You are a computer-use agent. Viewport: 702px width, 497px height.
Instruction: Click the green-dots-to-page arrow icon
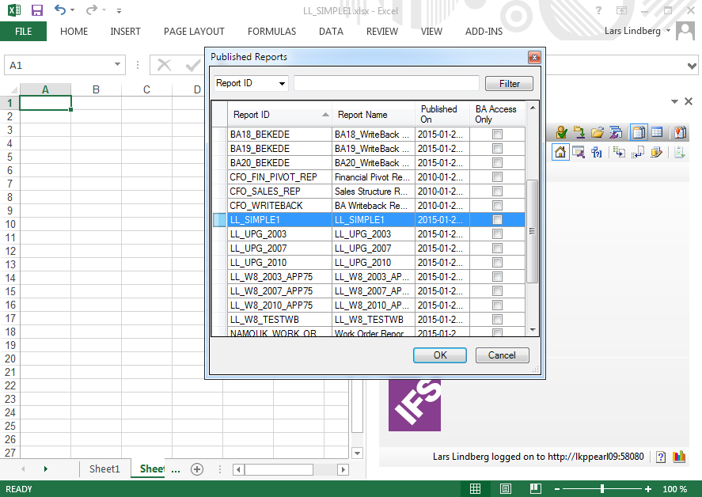(x=620, y=152)
